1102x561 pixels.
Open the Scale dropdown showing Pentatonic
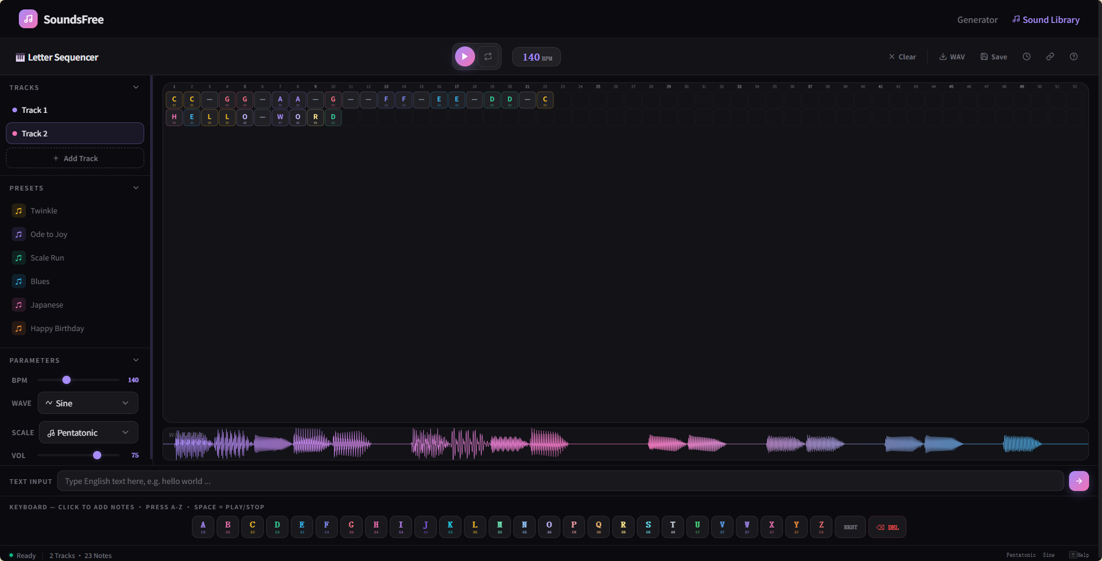(x=88, y=432)
